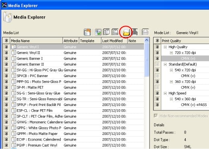Image resolution: width=209 pixels, height=149 pixels.
Task: Sort by the Media Name column header
Action: pos(36,41)
